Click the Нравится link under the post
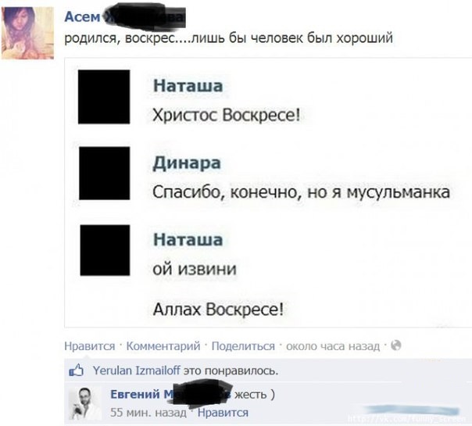This screenshot has width=472, height=426. pyautogui.click(x=89, y=346)
